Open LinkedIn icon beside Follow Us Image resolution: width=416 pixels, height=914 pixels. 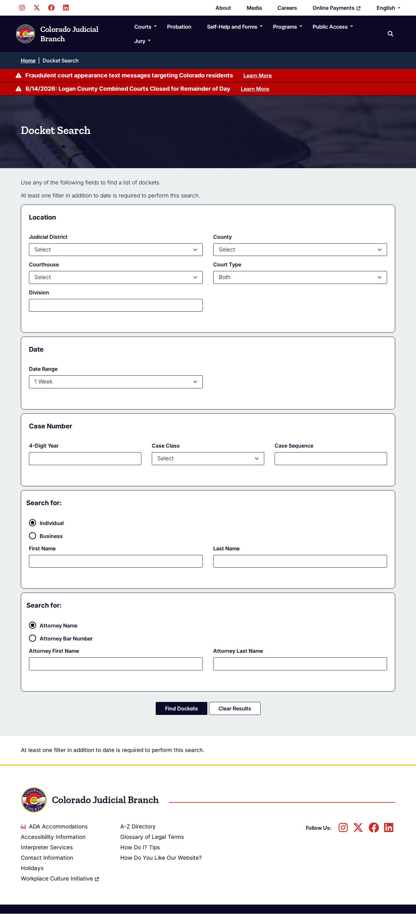coord(389,828)
